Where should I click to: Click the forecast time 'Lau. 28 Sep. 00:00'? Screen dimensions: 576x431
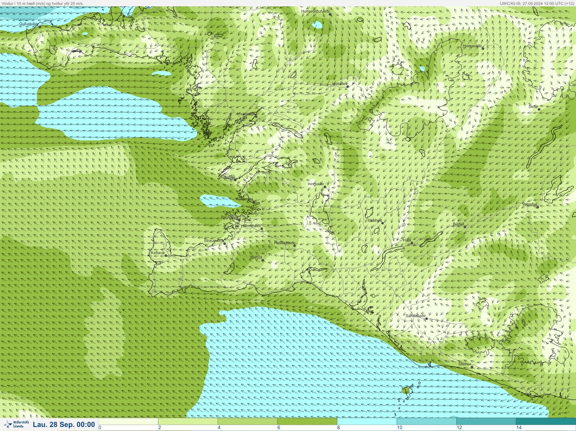64,425
